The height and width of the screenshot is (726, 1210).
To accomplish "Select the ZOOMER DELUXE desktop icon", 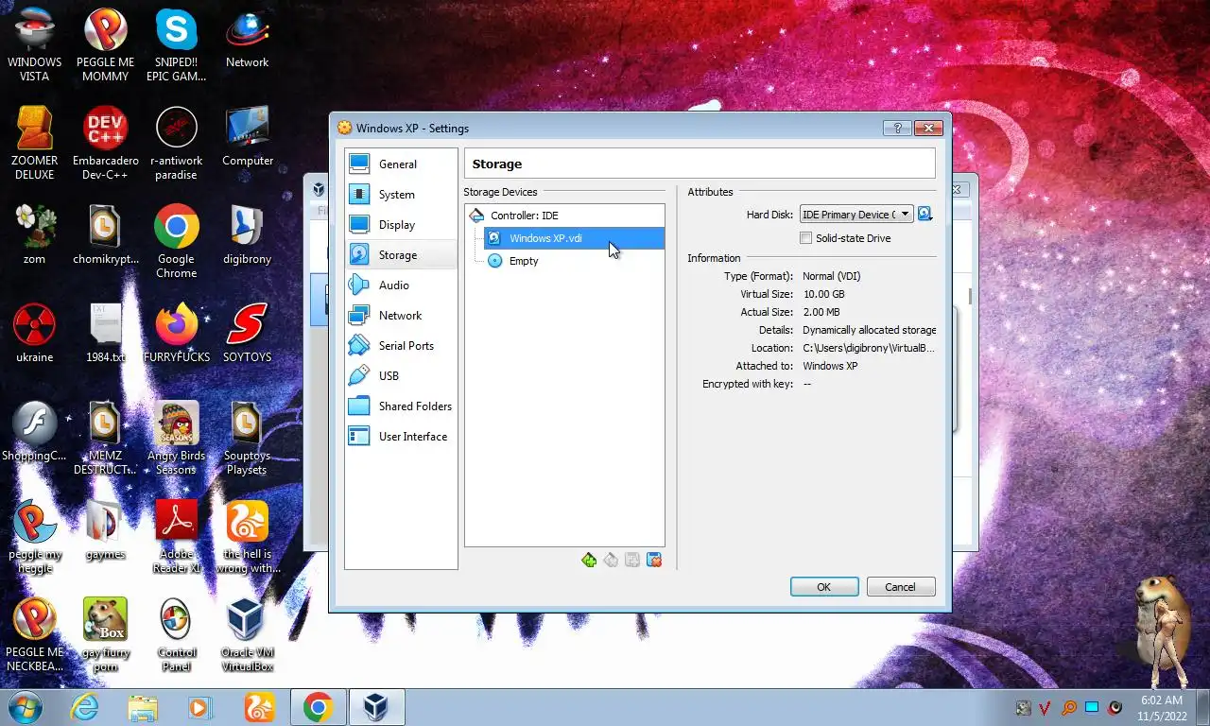I will click(35, 143).
